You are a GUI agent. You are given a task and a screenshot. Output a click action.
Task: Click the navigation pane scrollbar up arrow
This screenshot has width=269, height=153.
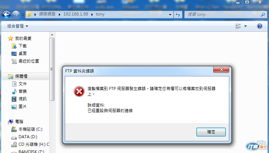coord(52,35)
